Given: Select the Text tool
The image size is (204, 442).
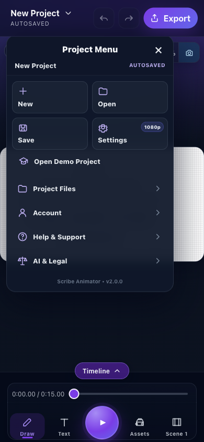Looking at the screenshot, I should (x=64, y=427).
